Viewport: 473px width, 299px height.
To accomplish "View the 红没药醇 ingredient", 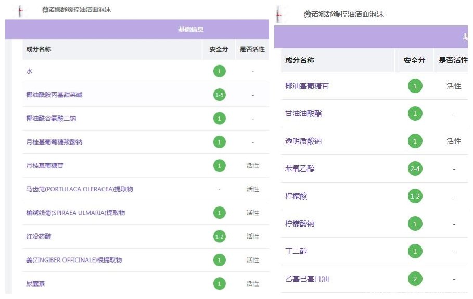I will pyautogui.click(x=39, y=236).
